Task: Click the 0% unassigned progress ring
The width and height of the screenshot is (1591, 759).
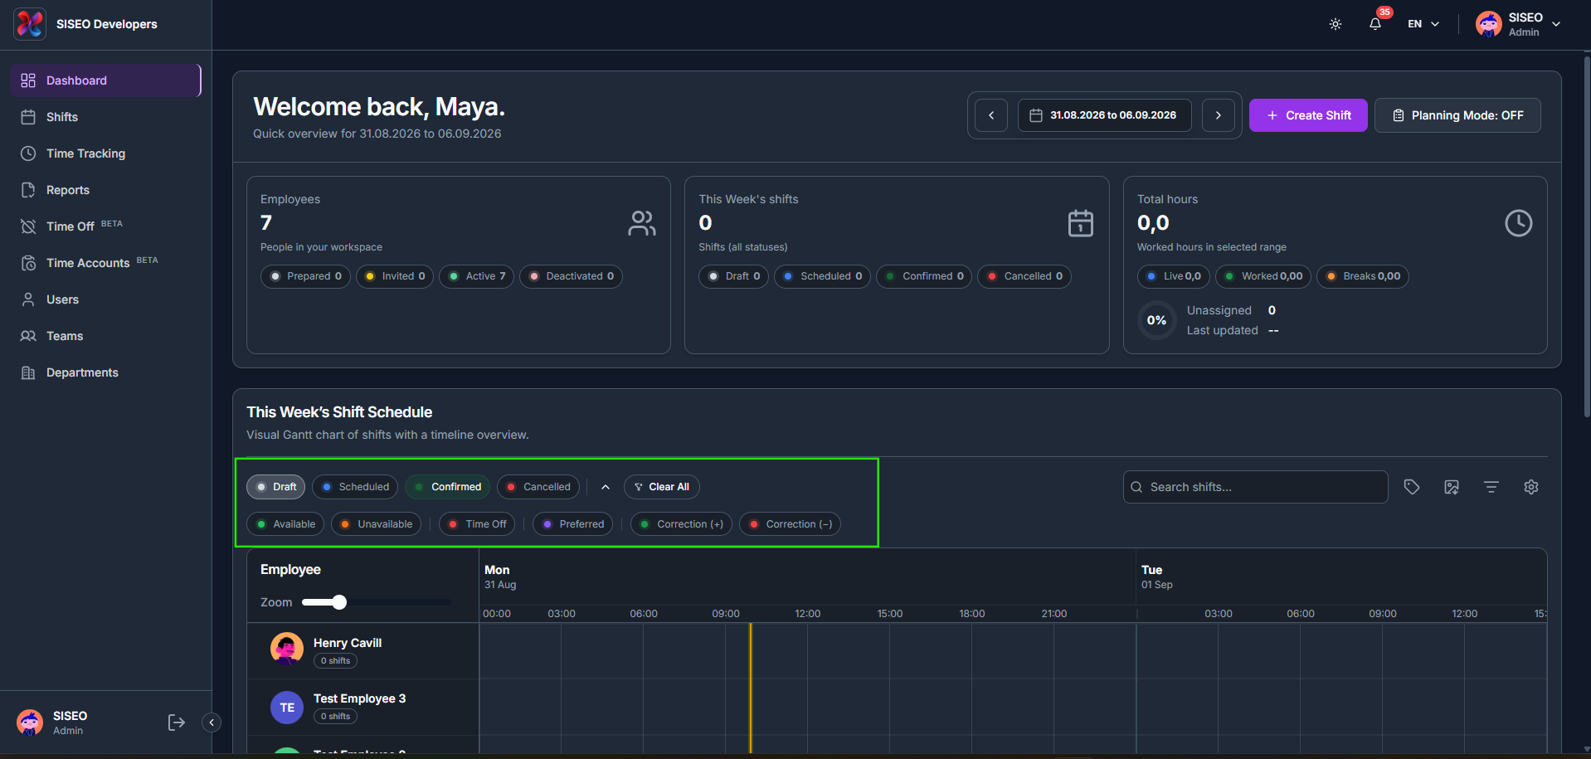Action: coord(1156,320)
